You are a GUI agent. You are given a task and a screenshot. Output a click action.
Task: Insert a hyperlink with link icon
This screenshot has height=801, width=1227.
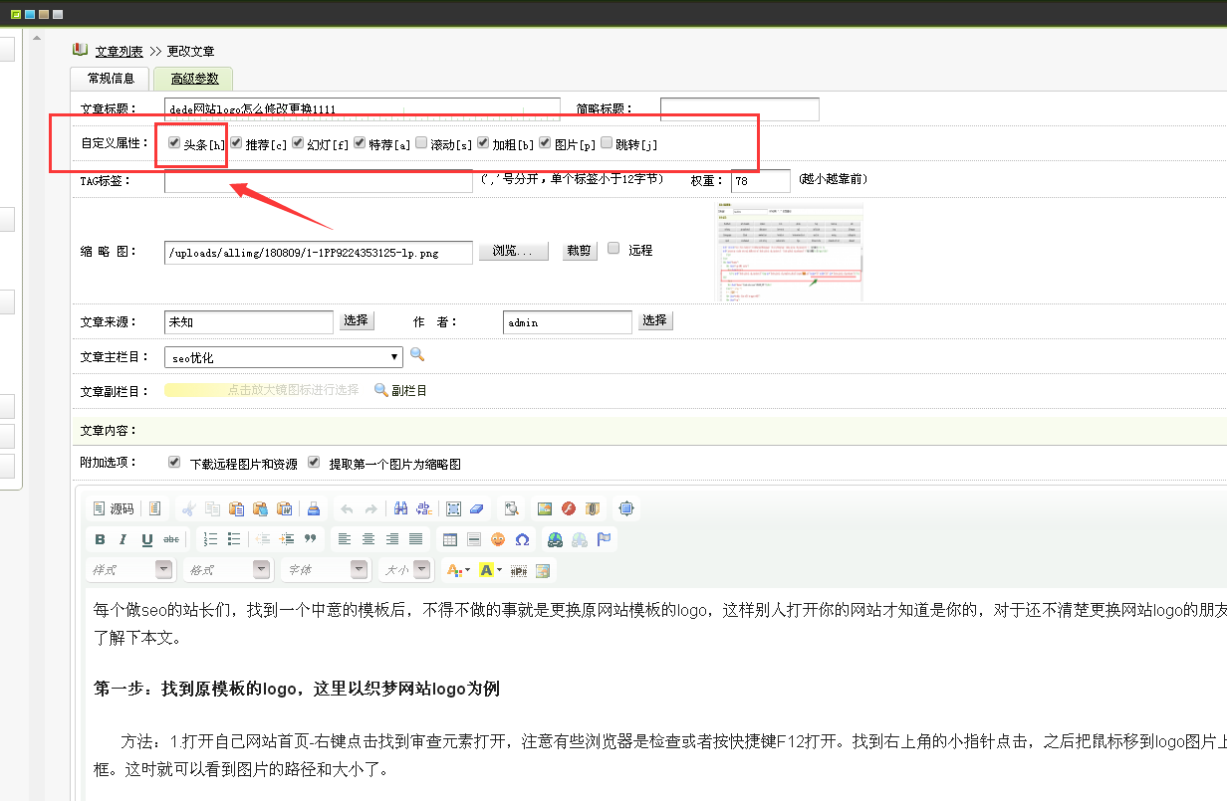(556, 539)
